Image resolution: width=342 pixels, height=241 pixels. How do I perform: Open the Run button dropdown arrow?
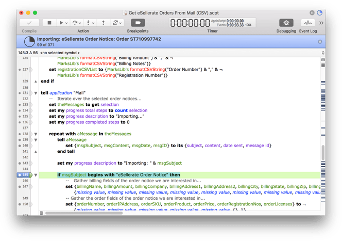click(x=66, y=23)
